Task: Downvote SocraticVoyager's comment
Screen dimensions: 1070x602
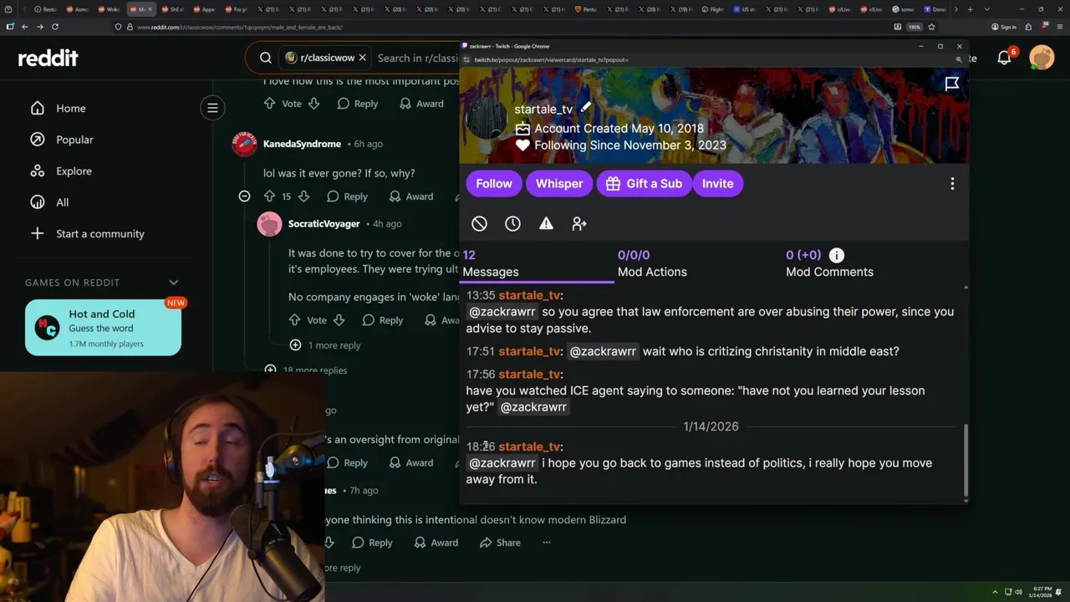Action: tap(339, 320)
